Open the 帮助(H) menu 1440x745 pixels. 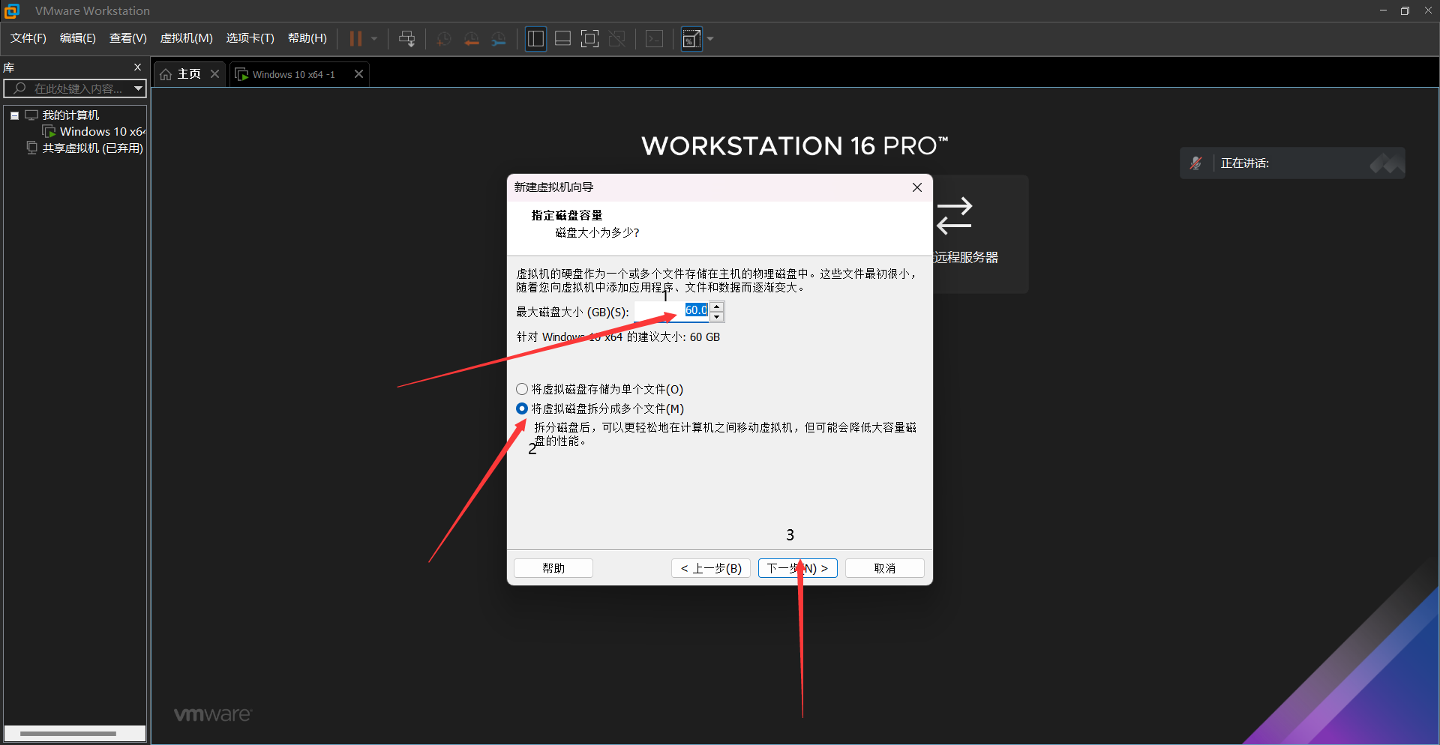307,38
